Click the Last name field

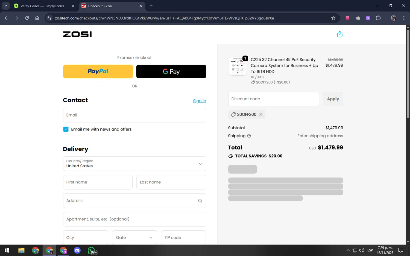click(171, 182)
